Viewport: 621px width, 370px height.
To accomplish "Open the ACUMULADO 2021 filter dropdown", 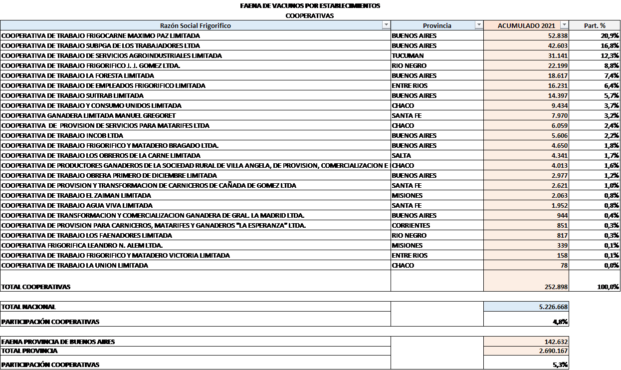I will (x=564, y=25).
